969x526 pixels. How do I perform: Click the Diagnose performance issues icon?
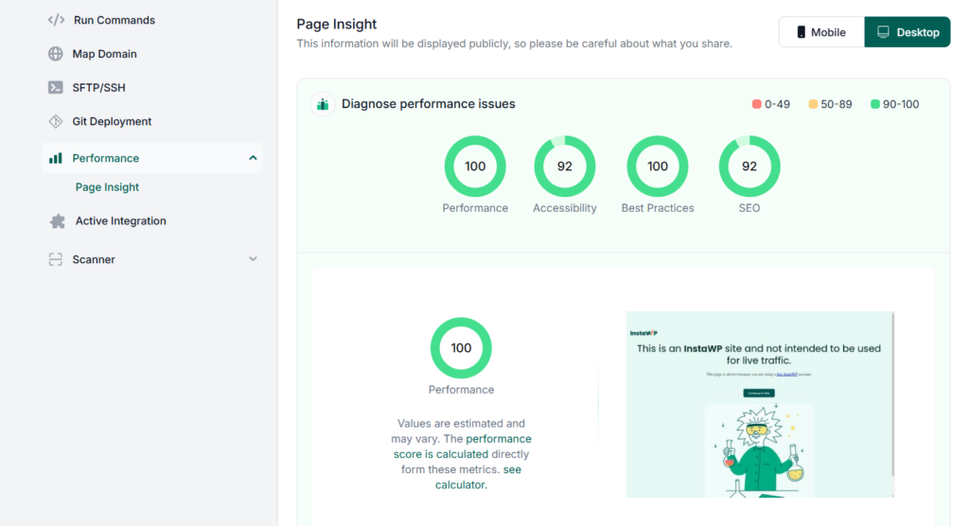[323, 104]
